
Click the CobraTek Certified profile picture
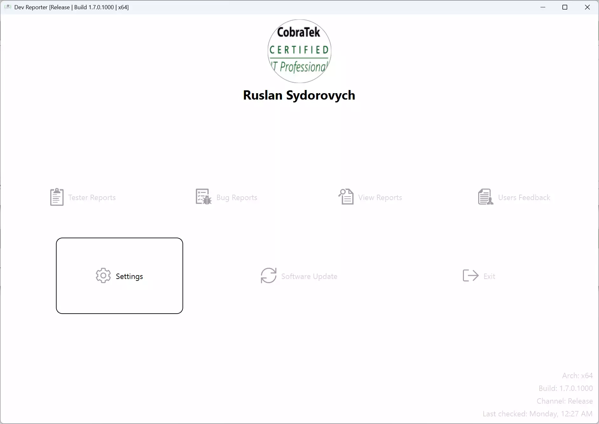[x=299, y=51]
